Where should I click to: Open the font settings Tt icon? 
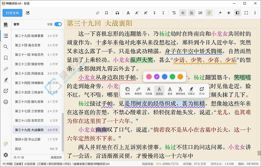pyautogui.click(x=174, y=13)
